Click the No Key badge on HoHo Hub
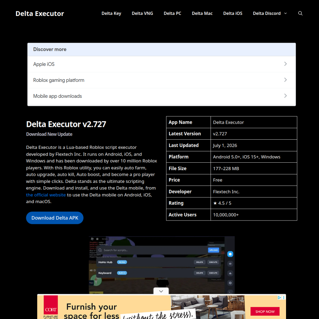319x319 pixels. (x=122, y=262)
